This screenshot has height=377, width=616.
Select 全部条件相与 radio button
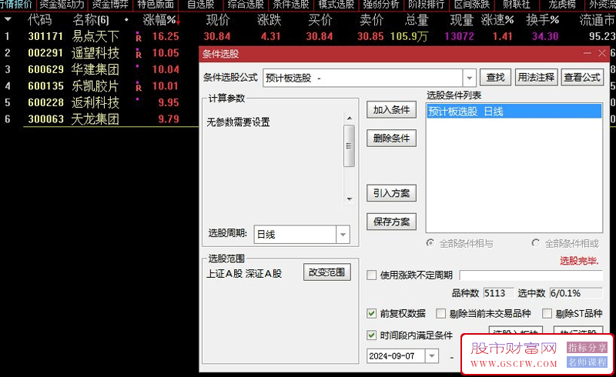coord(430,243)
